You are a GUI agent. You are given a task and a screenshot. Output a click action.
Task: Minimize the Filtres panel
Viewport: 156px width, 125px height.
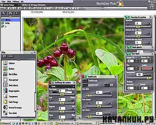[32, 52]
